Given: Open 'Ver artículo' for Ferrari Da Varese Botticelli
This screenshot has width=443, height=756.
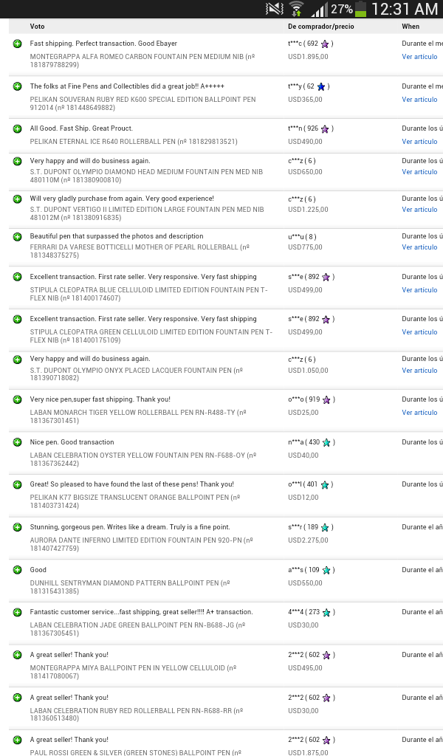Looking at the screenshot, I should pos(419,247).
